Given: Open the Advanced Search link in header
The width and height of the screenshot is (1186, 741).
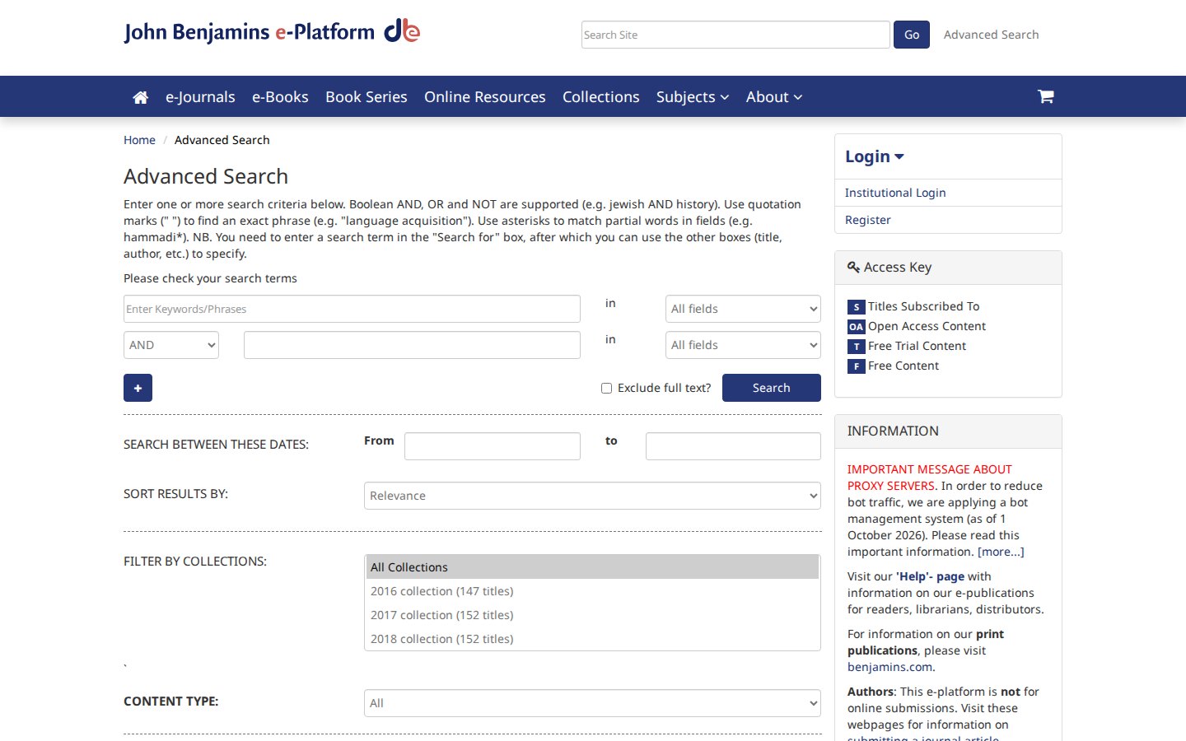Looking at the screenshot, I should pyautogui.click(x=992, y=35).
